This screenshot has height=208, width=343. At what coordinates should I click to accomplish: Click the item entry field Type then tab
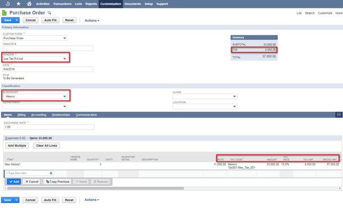point(29,173)
